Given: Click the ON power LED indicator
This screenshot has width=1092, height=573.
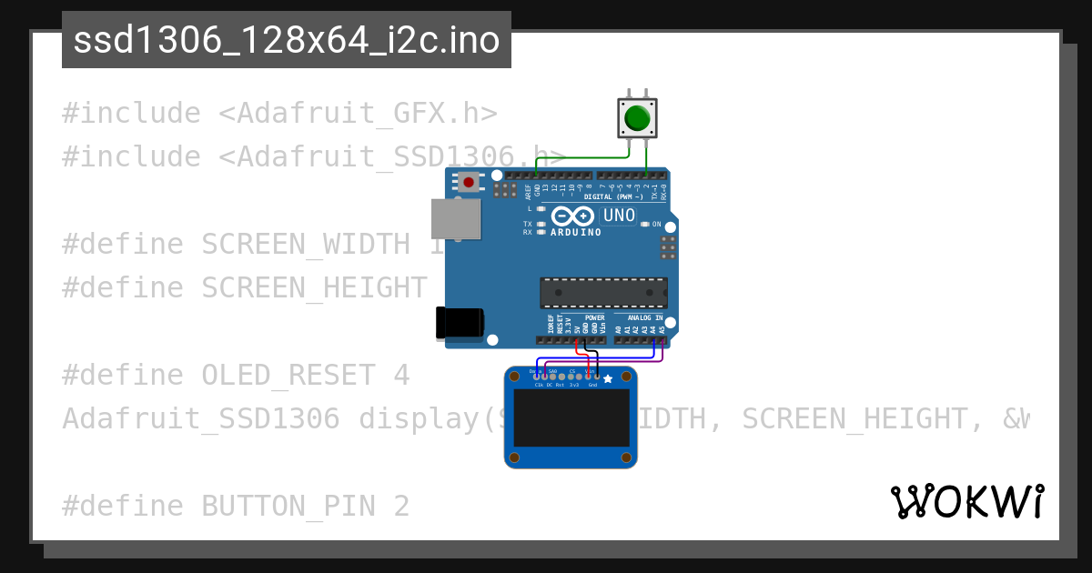Looking at the screenshot, I should pyautogui.click(x=645, y=224).
